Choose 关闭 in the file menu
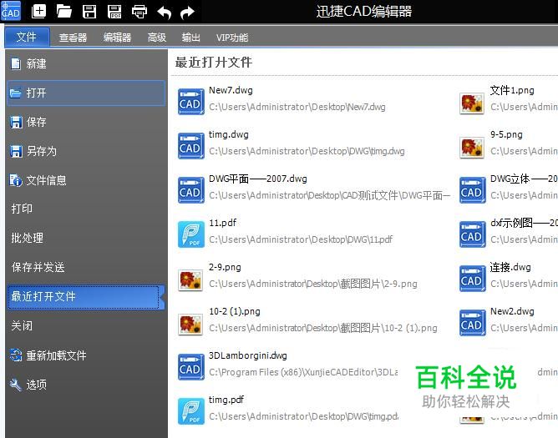The width and height of the screenshot is (558, 438). point(85,325)
